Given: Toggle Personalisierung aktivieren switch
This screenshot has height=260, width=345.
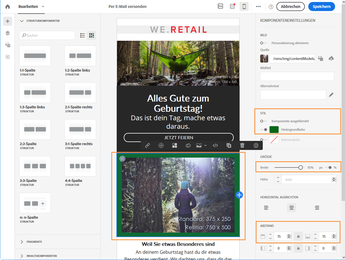Looking at the screenshot, I should point(264,43).
